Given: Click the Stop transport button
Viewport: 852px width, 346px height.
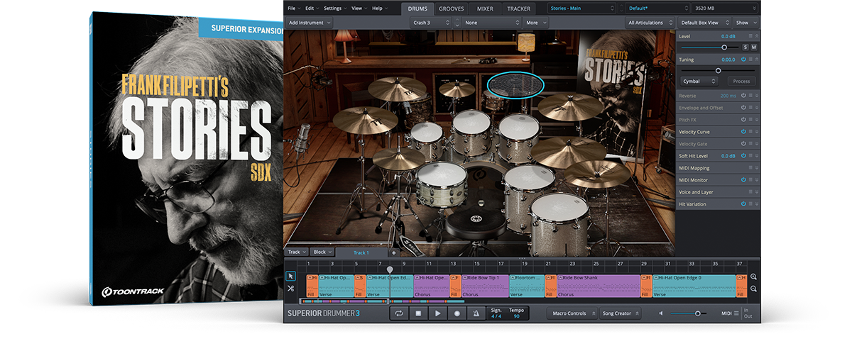Looking at the screenshot, I should [x=419, y=313].
